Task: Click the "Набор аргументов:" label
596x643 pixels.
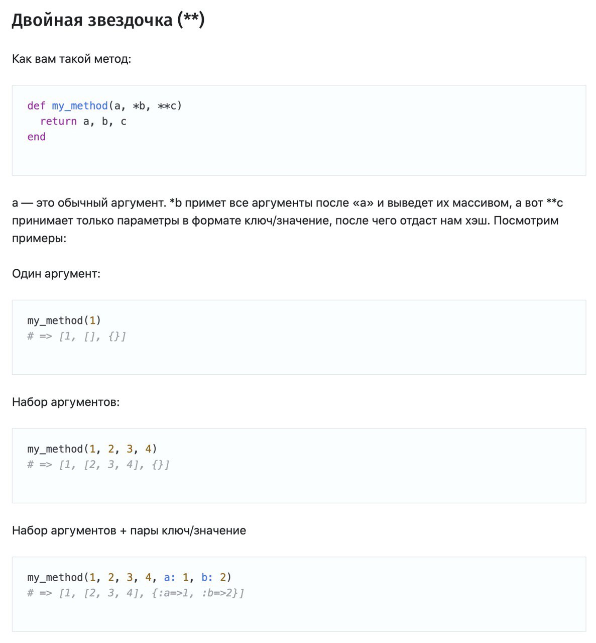Action: click(66, 402)
